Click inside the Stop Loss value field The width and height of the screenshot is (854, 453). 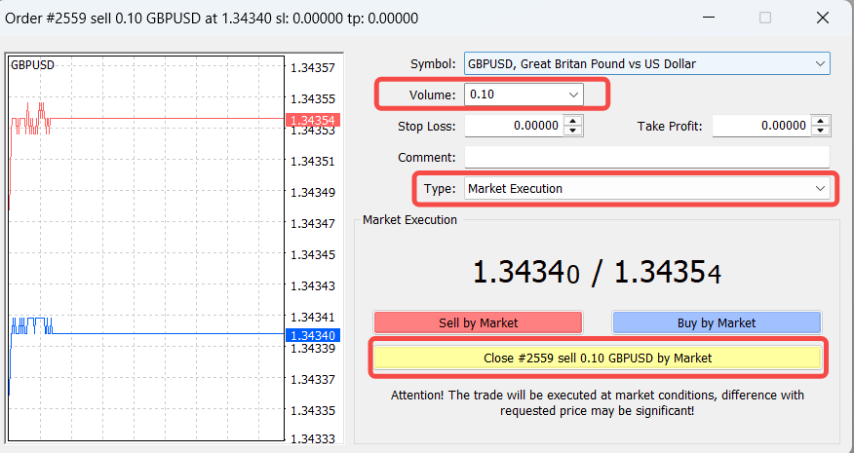[x=514, y=126]
